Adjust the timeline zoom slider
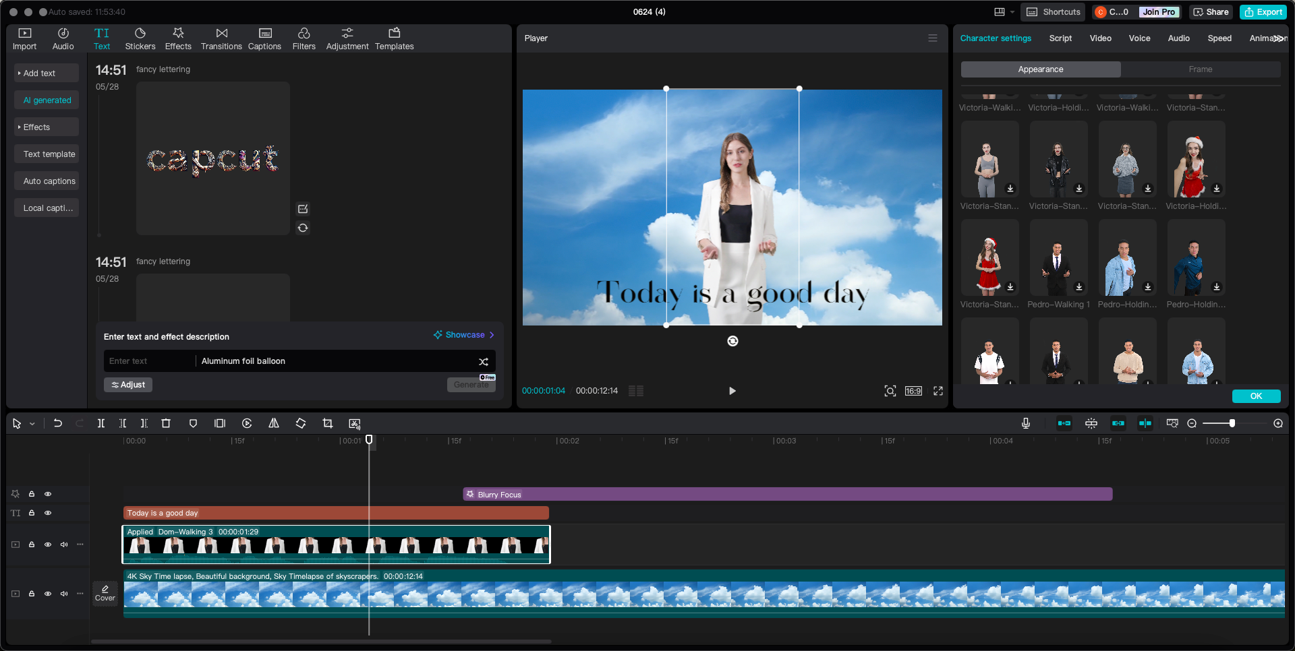 pos(1233,423)
